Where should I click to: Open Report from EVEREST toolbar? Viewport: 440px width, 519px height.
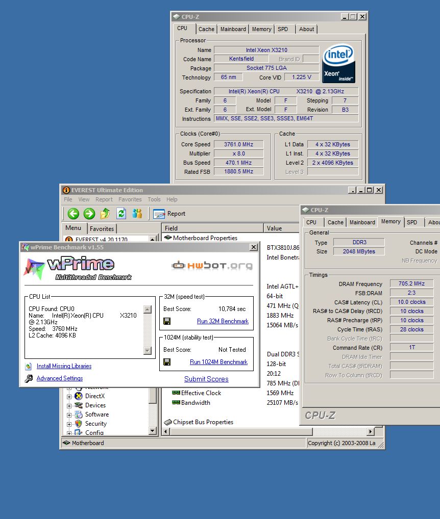(x=169, y=214)
